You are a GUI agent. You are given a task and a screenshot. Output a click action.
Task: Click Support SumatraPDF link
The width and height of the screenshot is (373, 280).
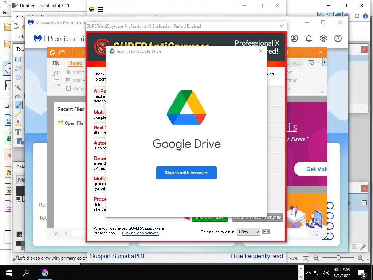pos(118,256)
